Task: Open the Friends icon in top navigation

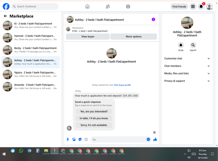Action: (108, 7)
